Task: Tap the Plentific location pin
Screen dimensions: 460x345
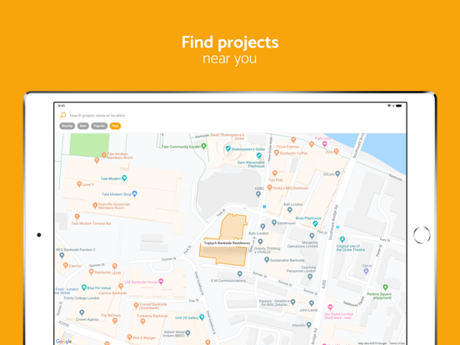Action: coord(309,324)
